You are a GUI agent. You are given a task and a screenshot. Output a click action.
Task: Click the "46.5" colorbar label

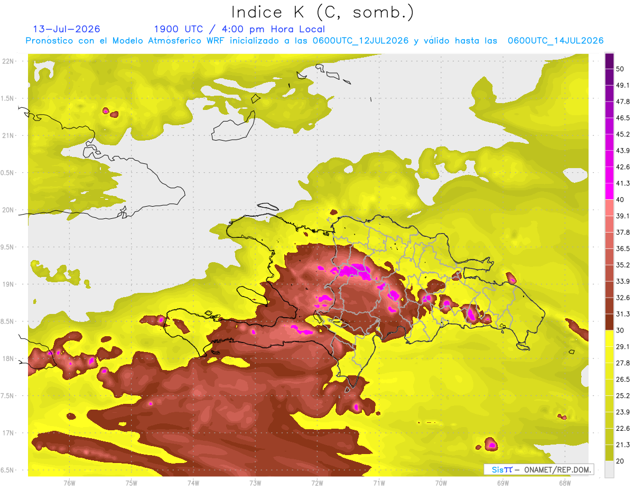pyautogui.click(x=623, y=118)
